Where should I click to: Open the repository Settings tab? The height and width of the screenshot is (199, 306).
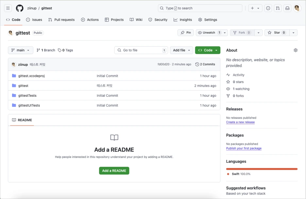(x=208, y=20)
